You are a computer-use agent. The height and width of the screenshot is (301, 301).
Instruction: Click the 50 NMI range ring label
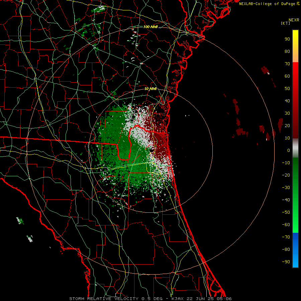point(150,89)
